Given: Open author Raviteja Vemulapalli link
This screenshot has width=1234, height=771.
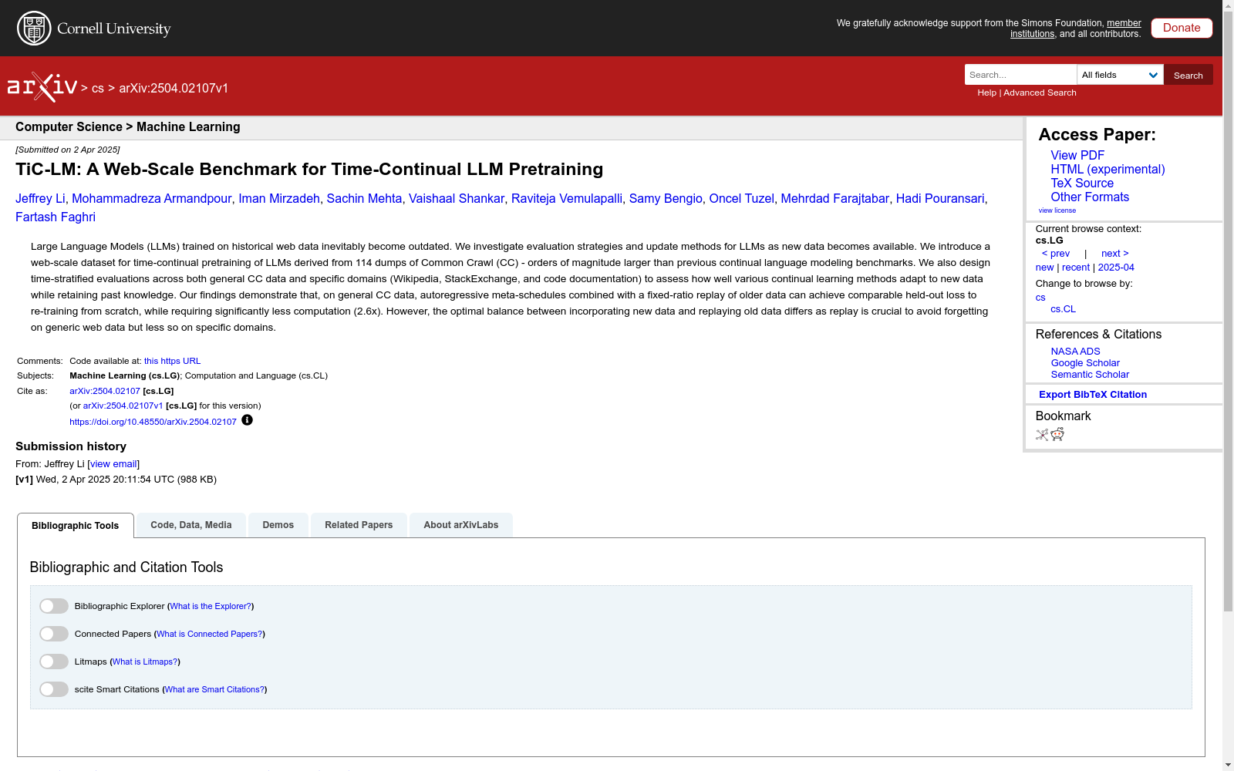Looking at the screenshot, I should click(x=567, y=199).
